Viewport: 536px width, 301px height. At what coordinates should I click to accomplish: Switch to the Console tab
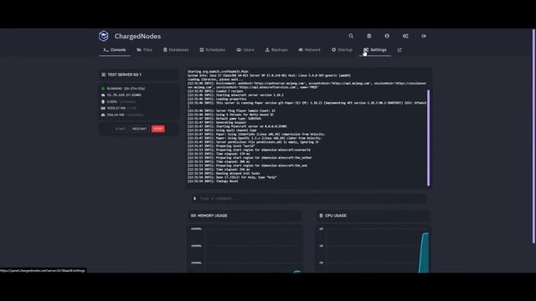[x=115, y=50]
